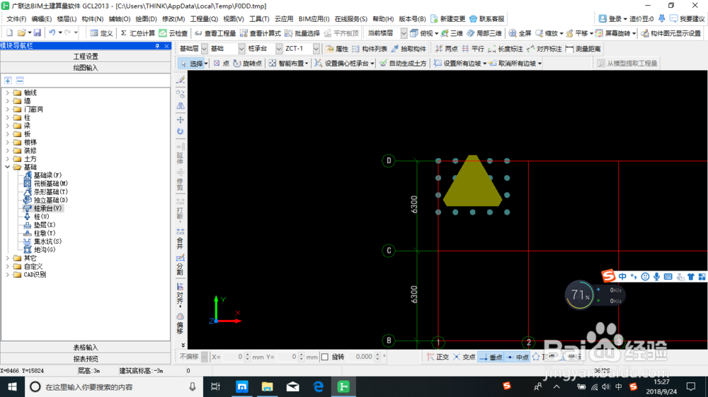Open the 桩承台 component type dropdown

(279, 49)
